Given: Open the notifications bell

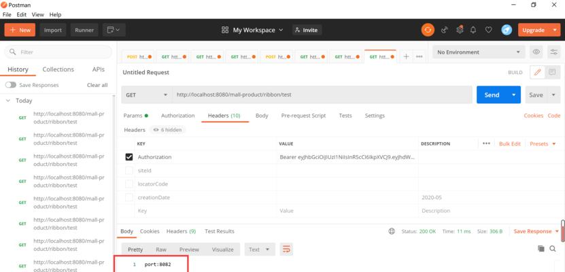Looking at the screenshot, I should [x=473, y=30].
